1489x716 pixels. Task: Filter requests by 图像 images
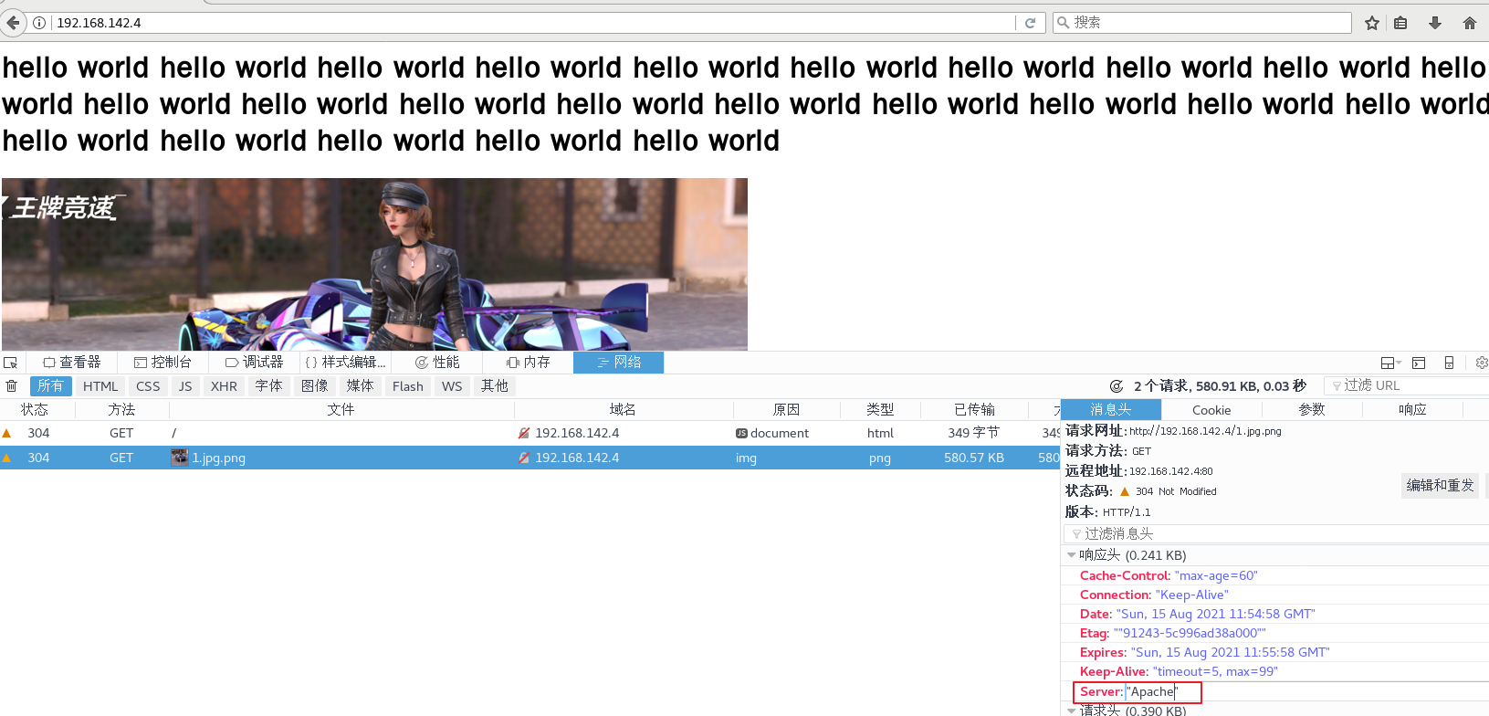(x=314, y=386)
